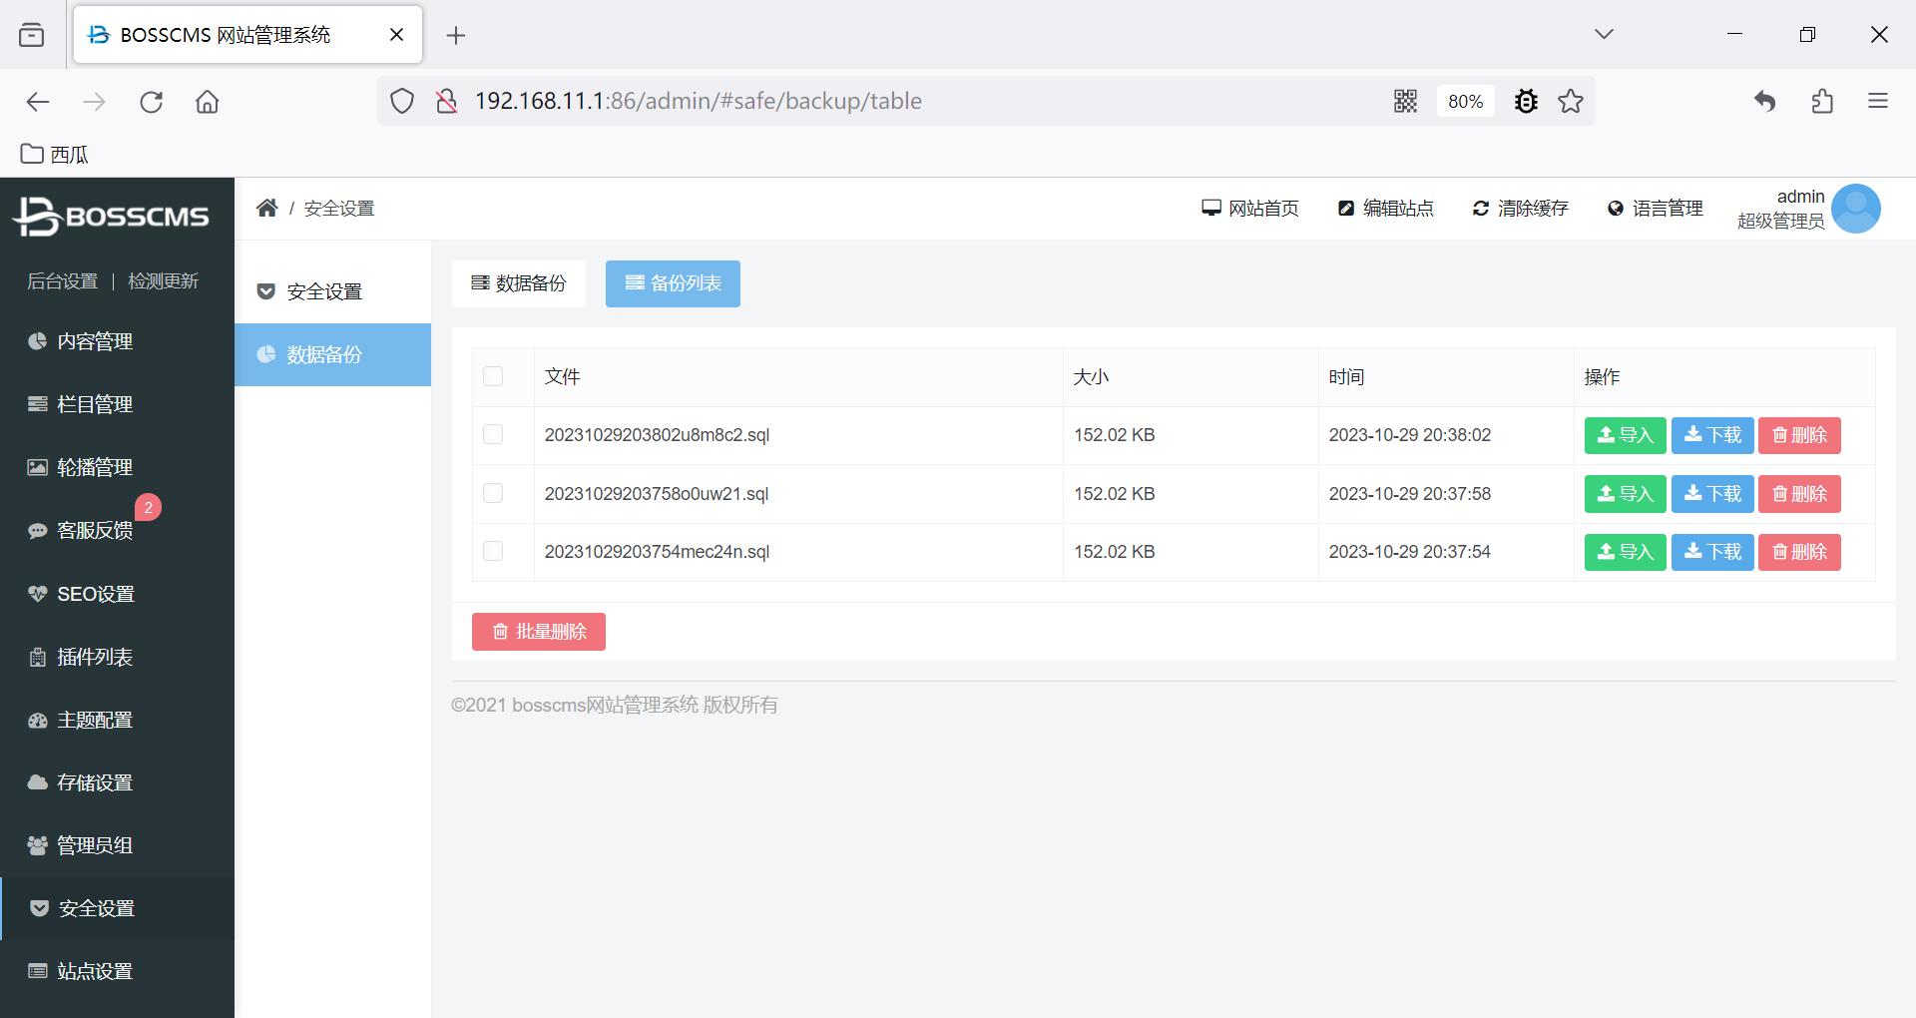
Task: Open 站点设置 in the sidebar
Action: tap(117, 971)
